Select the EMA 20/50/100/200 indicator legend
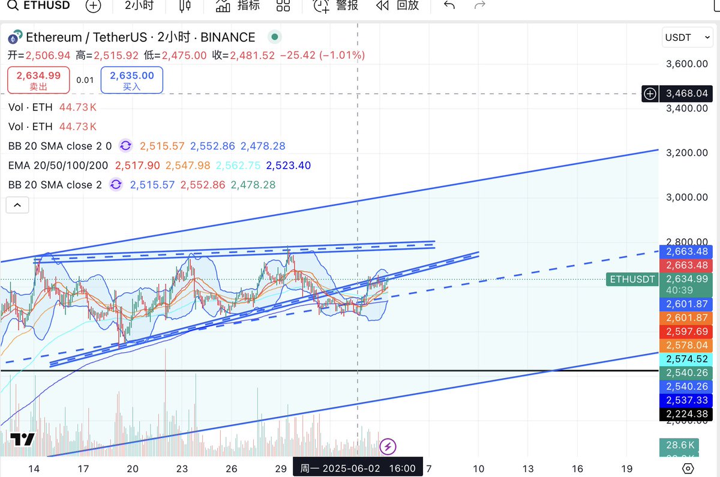Screen dimensions: 720x477 tap(58, 166)
